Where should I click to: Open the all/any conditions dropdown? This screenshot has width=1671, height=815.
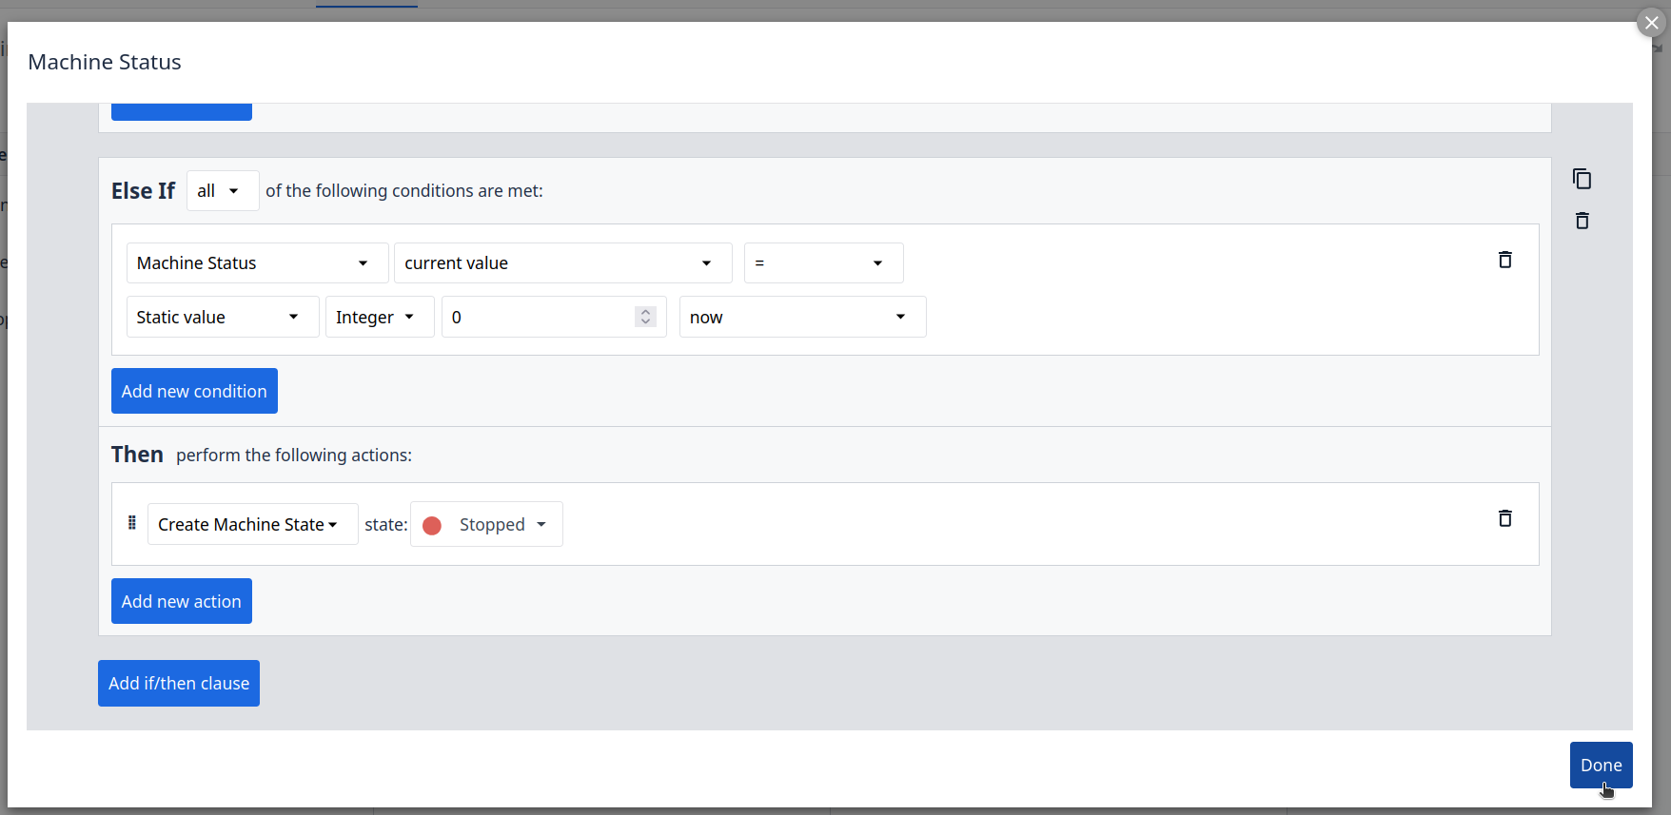pos(222,191)
